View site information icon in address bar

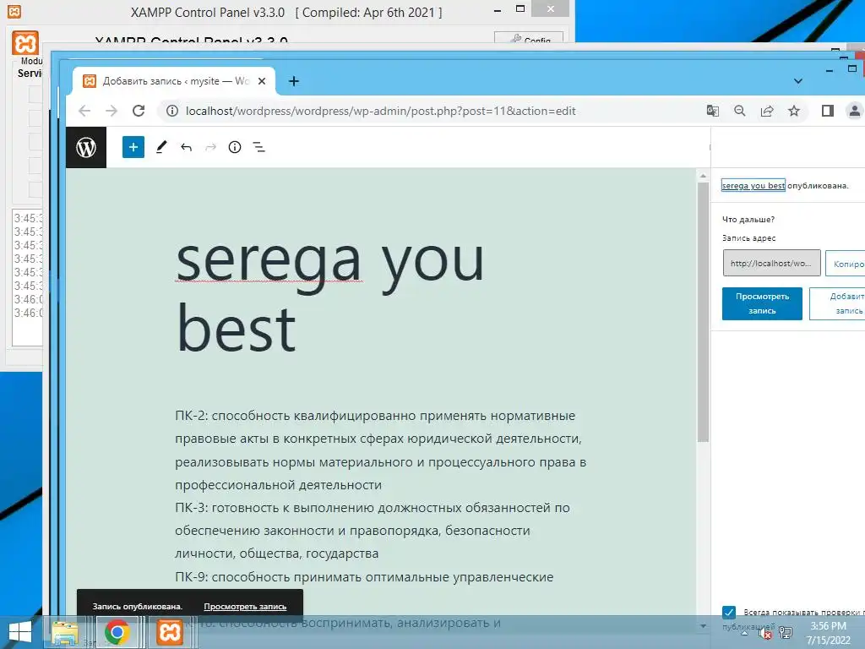(172, 111)
